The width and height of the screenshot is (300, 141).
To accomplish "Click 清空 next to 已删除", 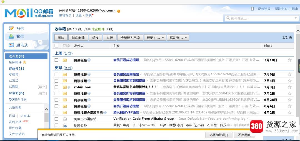I will 42,87.
